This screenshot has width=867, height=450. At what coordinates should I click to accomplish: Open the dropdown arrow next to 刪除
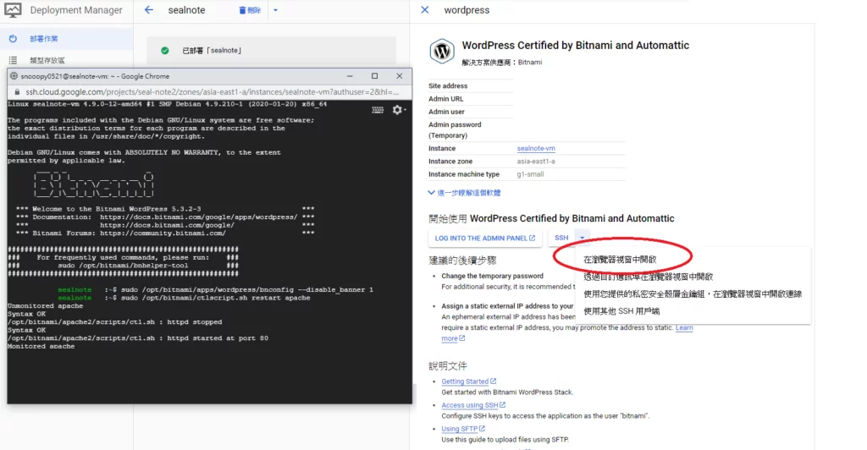coord(275,10)
